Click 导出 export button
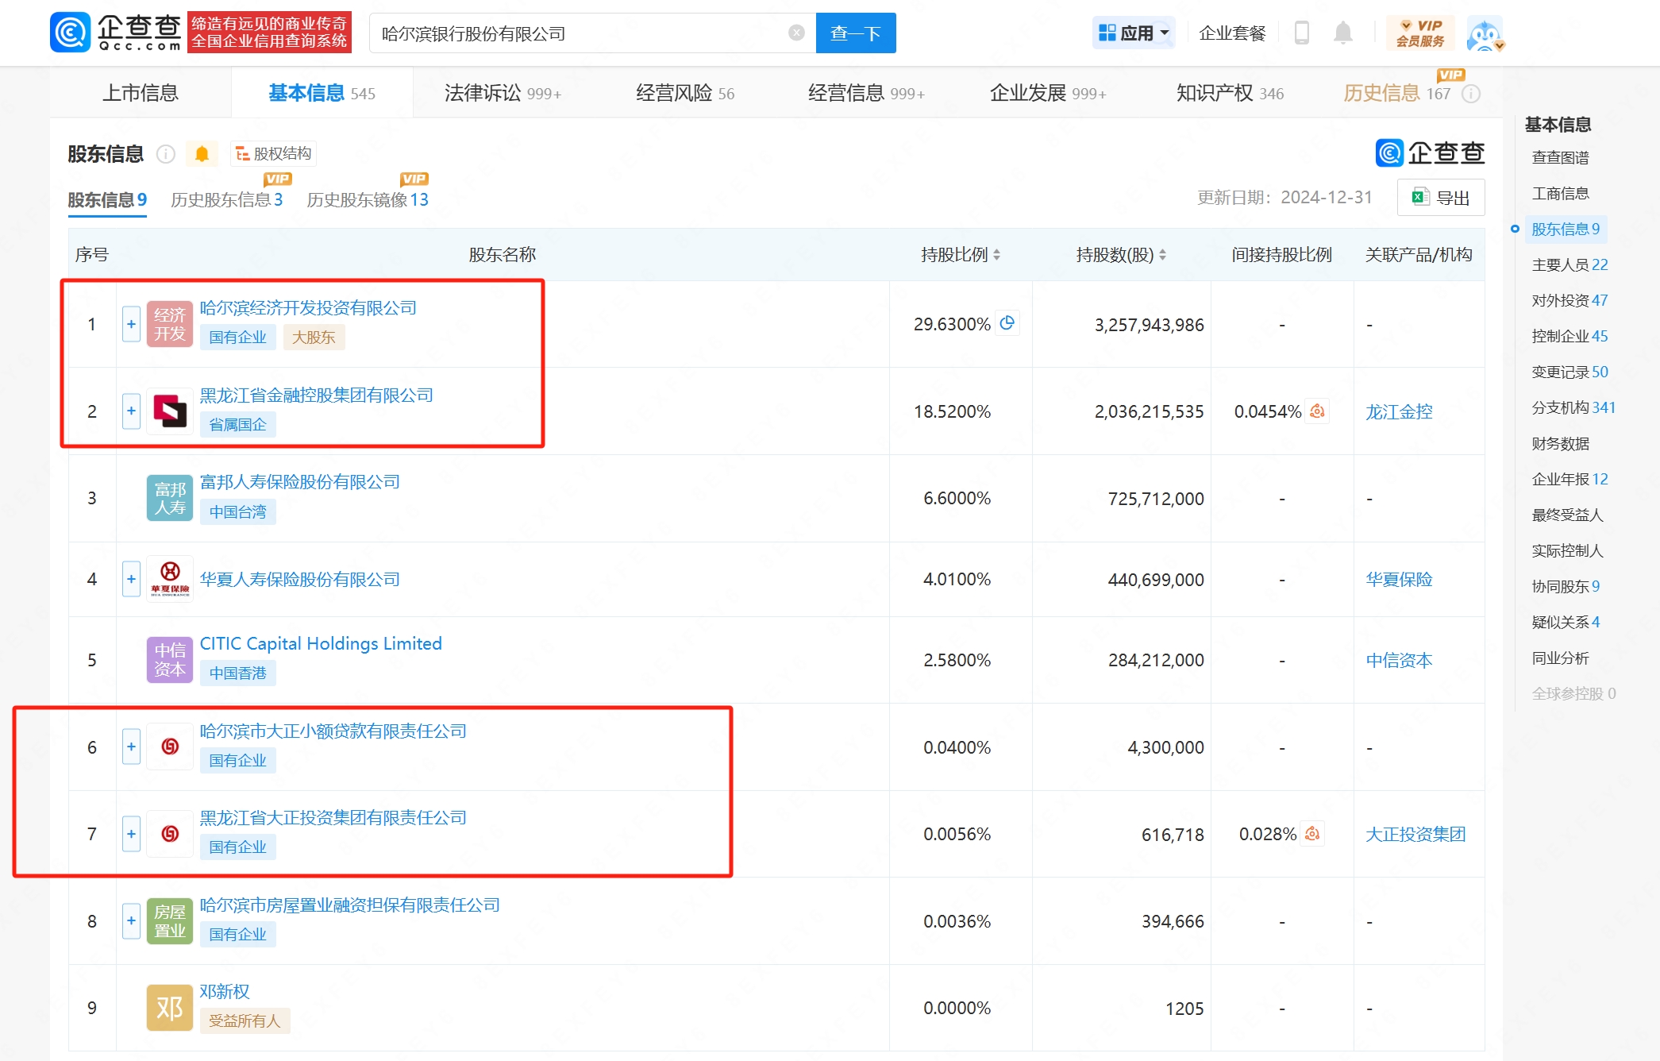 (x=1441, y=198)
